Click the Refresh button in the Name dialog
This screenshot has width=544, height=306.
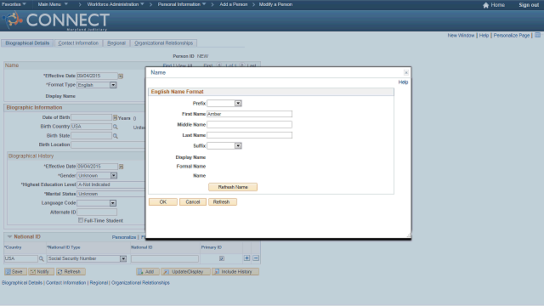[x=223, y=202]
